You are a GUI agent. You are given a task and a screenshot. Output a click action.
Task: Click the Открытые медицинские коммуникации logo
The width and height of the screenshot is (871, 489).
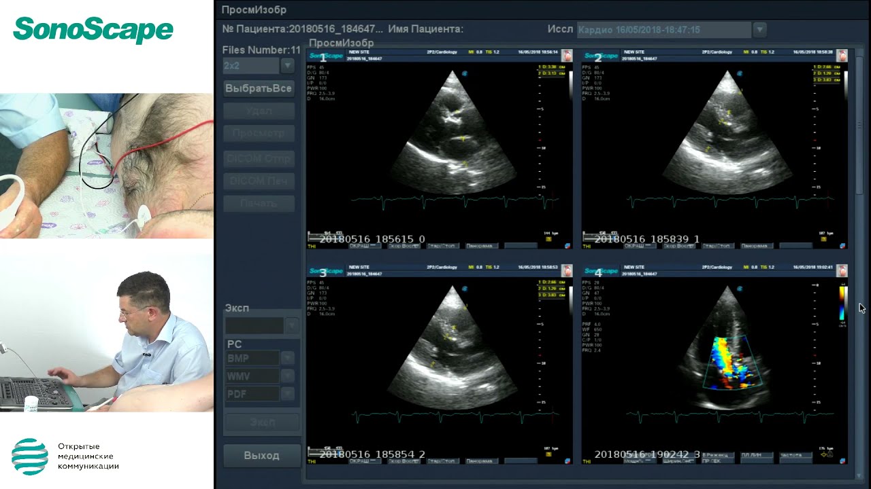65,455
